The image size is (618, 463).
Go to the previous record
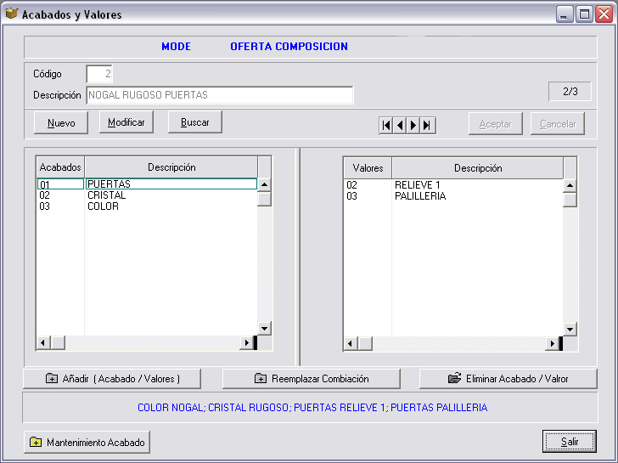[400, 126]
